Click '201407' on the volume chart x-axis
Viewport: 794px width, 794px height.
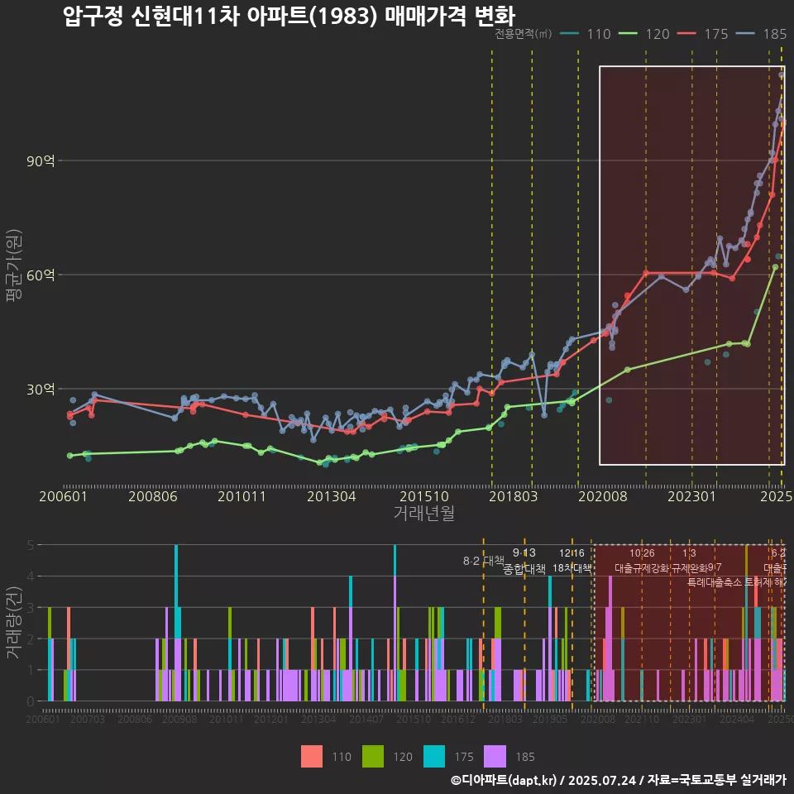tap(366, 719)
